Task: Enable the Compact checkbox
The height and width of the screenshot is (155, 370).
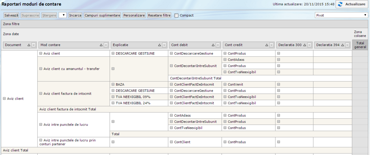Action: (x=177, y=15)
